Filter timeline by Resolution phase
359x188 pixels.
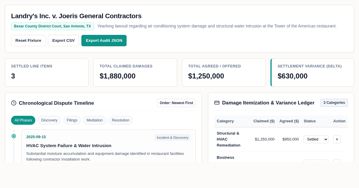(121, 120)
